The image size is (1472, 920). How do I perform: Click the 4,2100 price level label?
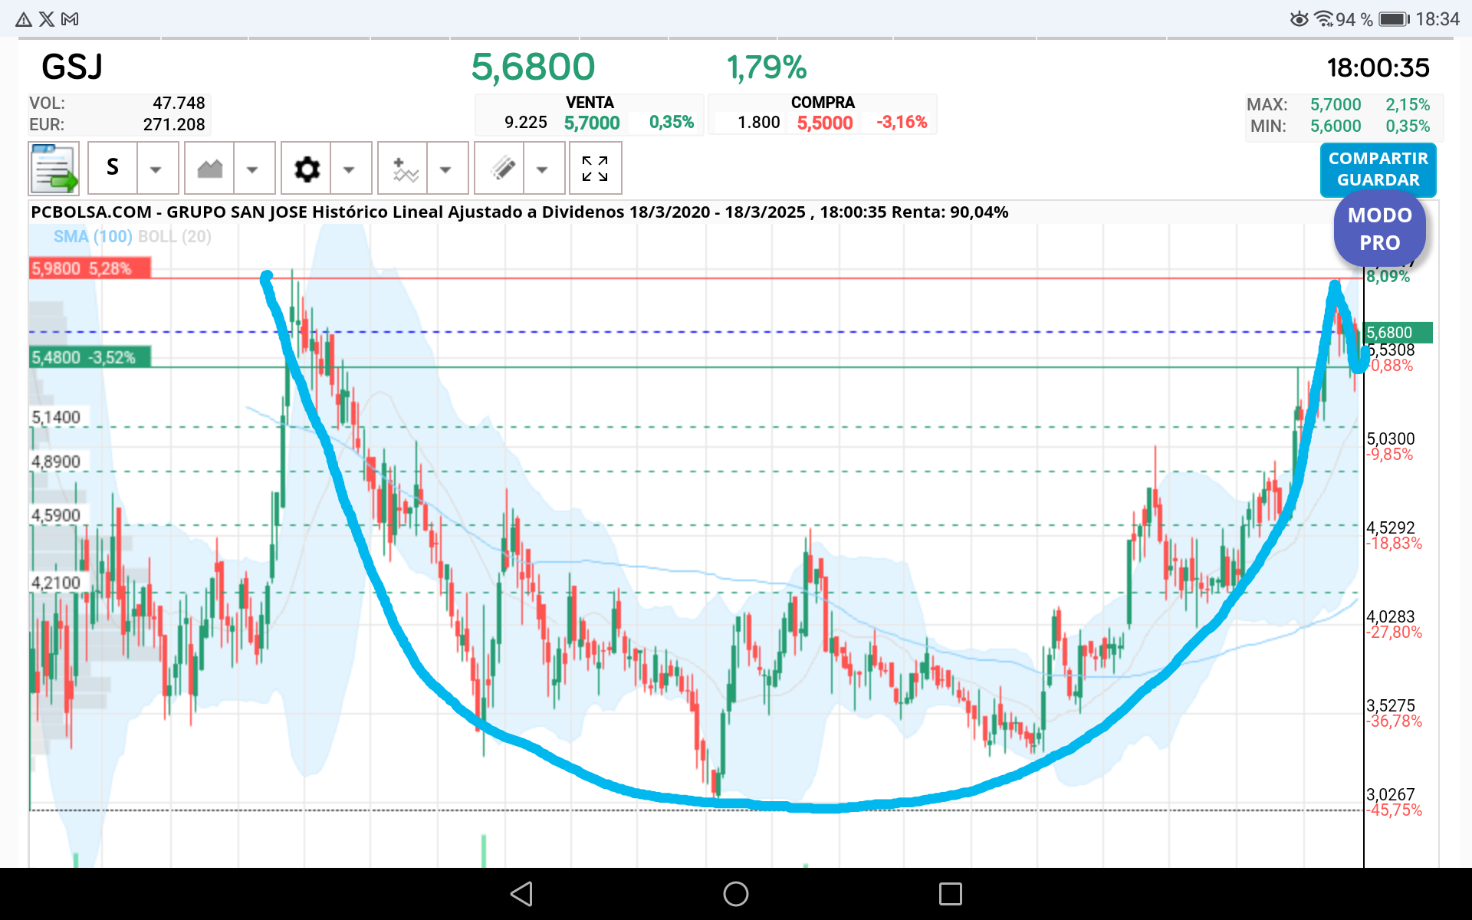point(56,583)
